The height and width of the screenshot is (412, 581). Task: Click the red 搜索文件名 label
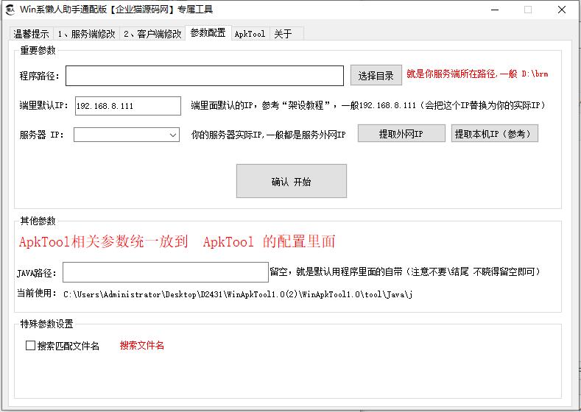tap(142, 345)
